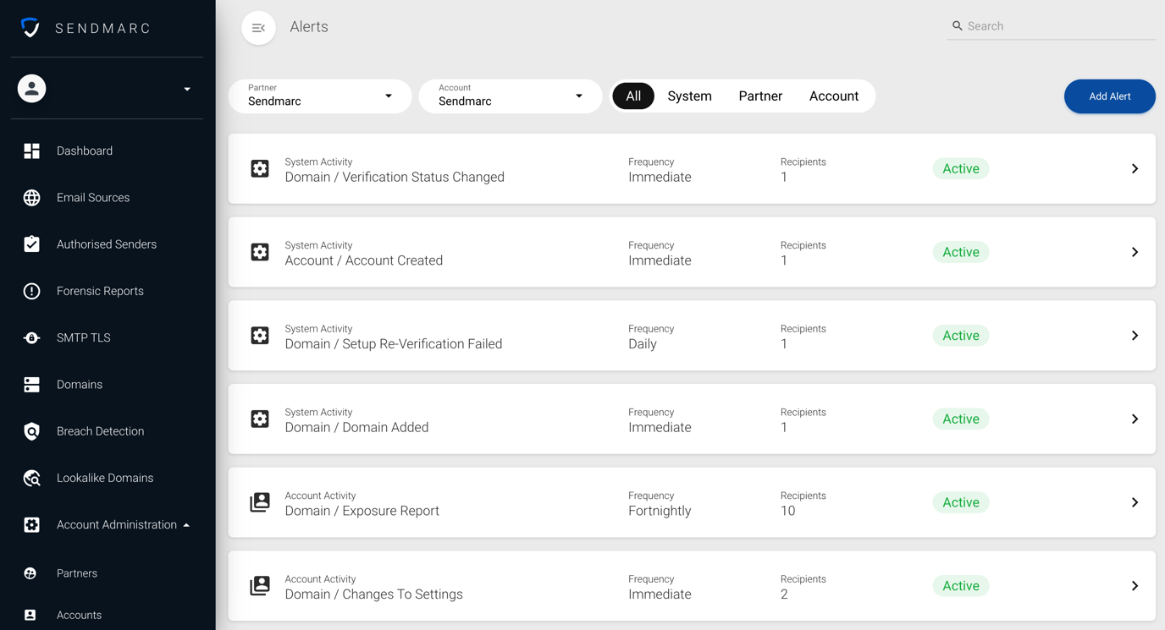Open the Partner dropdown showing Sendmarc

click(319, 96)
